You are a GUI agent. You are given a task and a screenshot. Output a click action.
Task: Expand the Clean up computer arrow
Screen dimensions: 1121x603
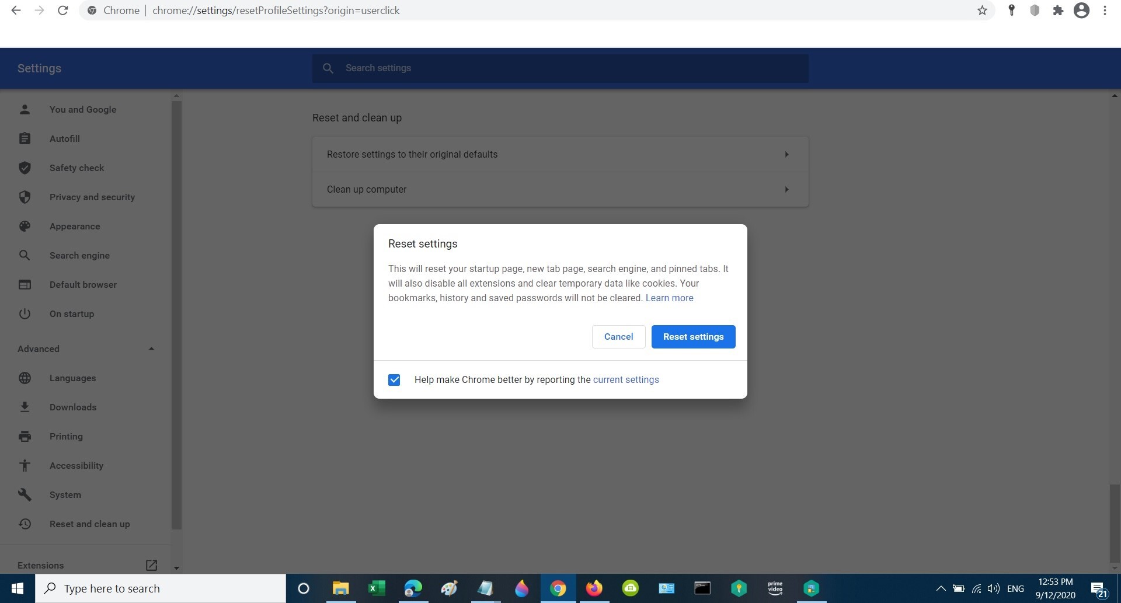[x=786, y=190]
